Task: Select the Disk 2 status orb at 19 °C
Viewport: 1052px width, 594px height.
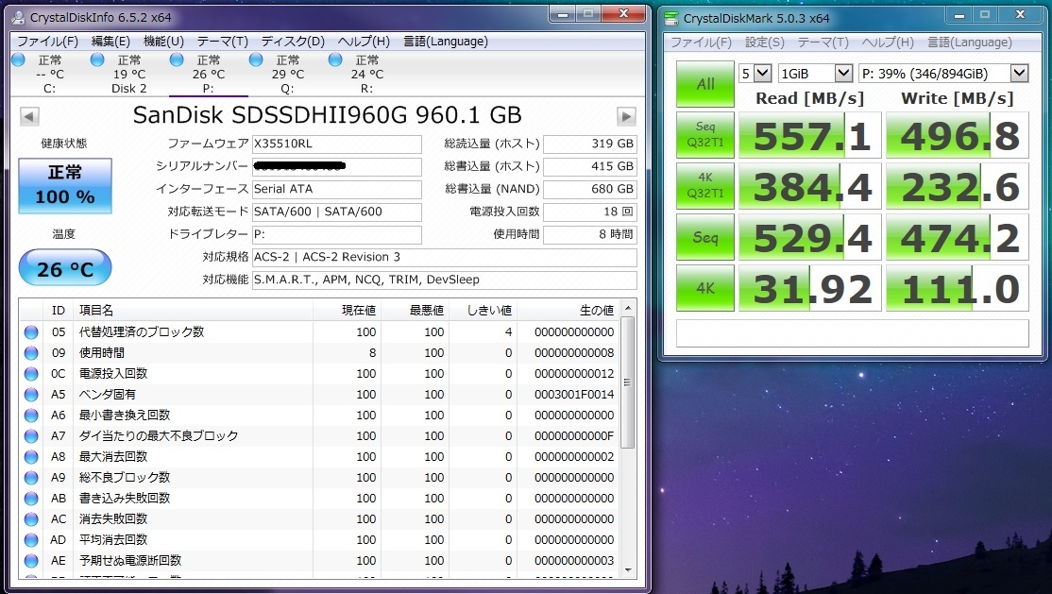Action: pos(97,59)
